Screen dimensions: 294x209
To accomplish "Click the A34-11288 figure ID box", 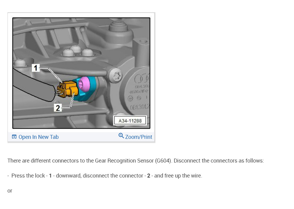I will coord(130,121).
